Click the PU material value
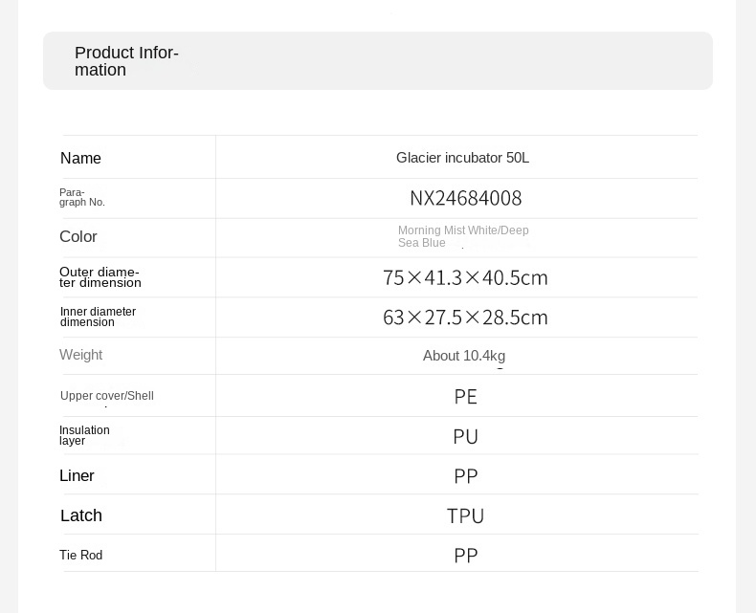 [x=466, y=437]
